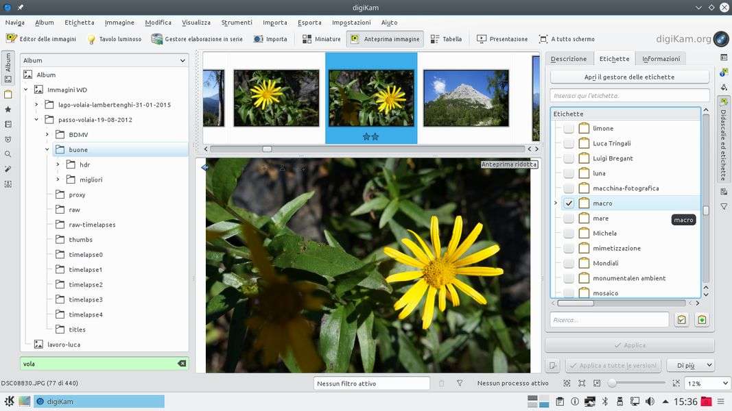Open Tavolo luminoso light table

114,39
